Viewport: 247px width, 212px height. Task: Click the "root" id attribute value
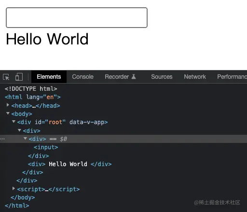coord(55,122)
